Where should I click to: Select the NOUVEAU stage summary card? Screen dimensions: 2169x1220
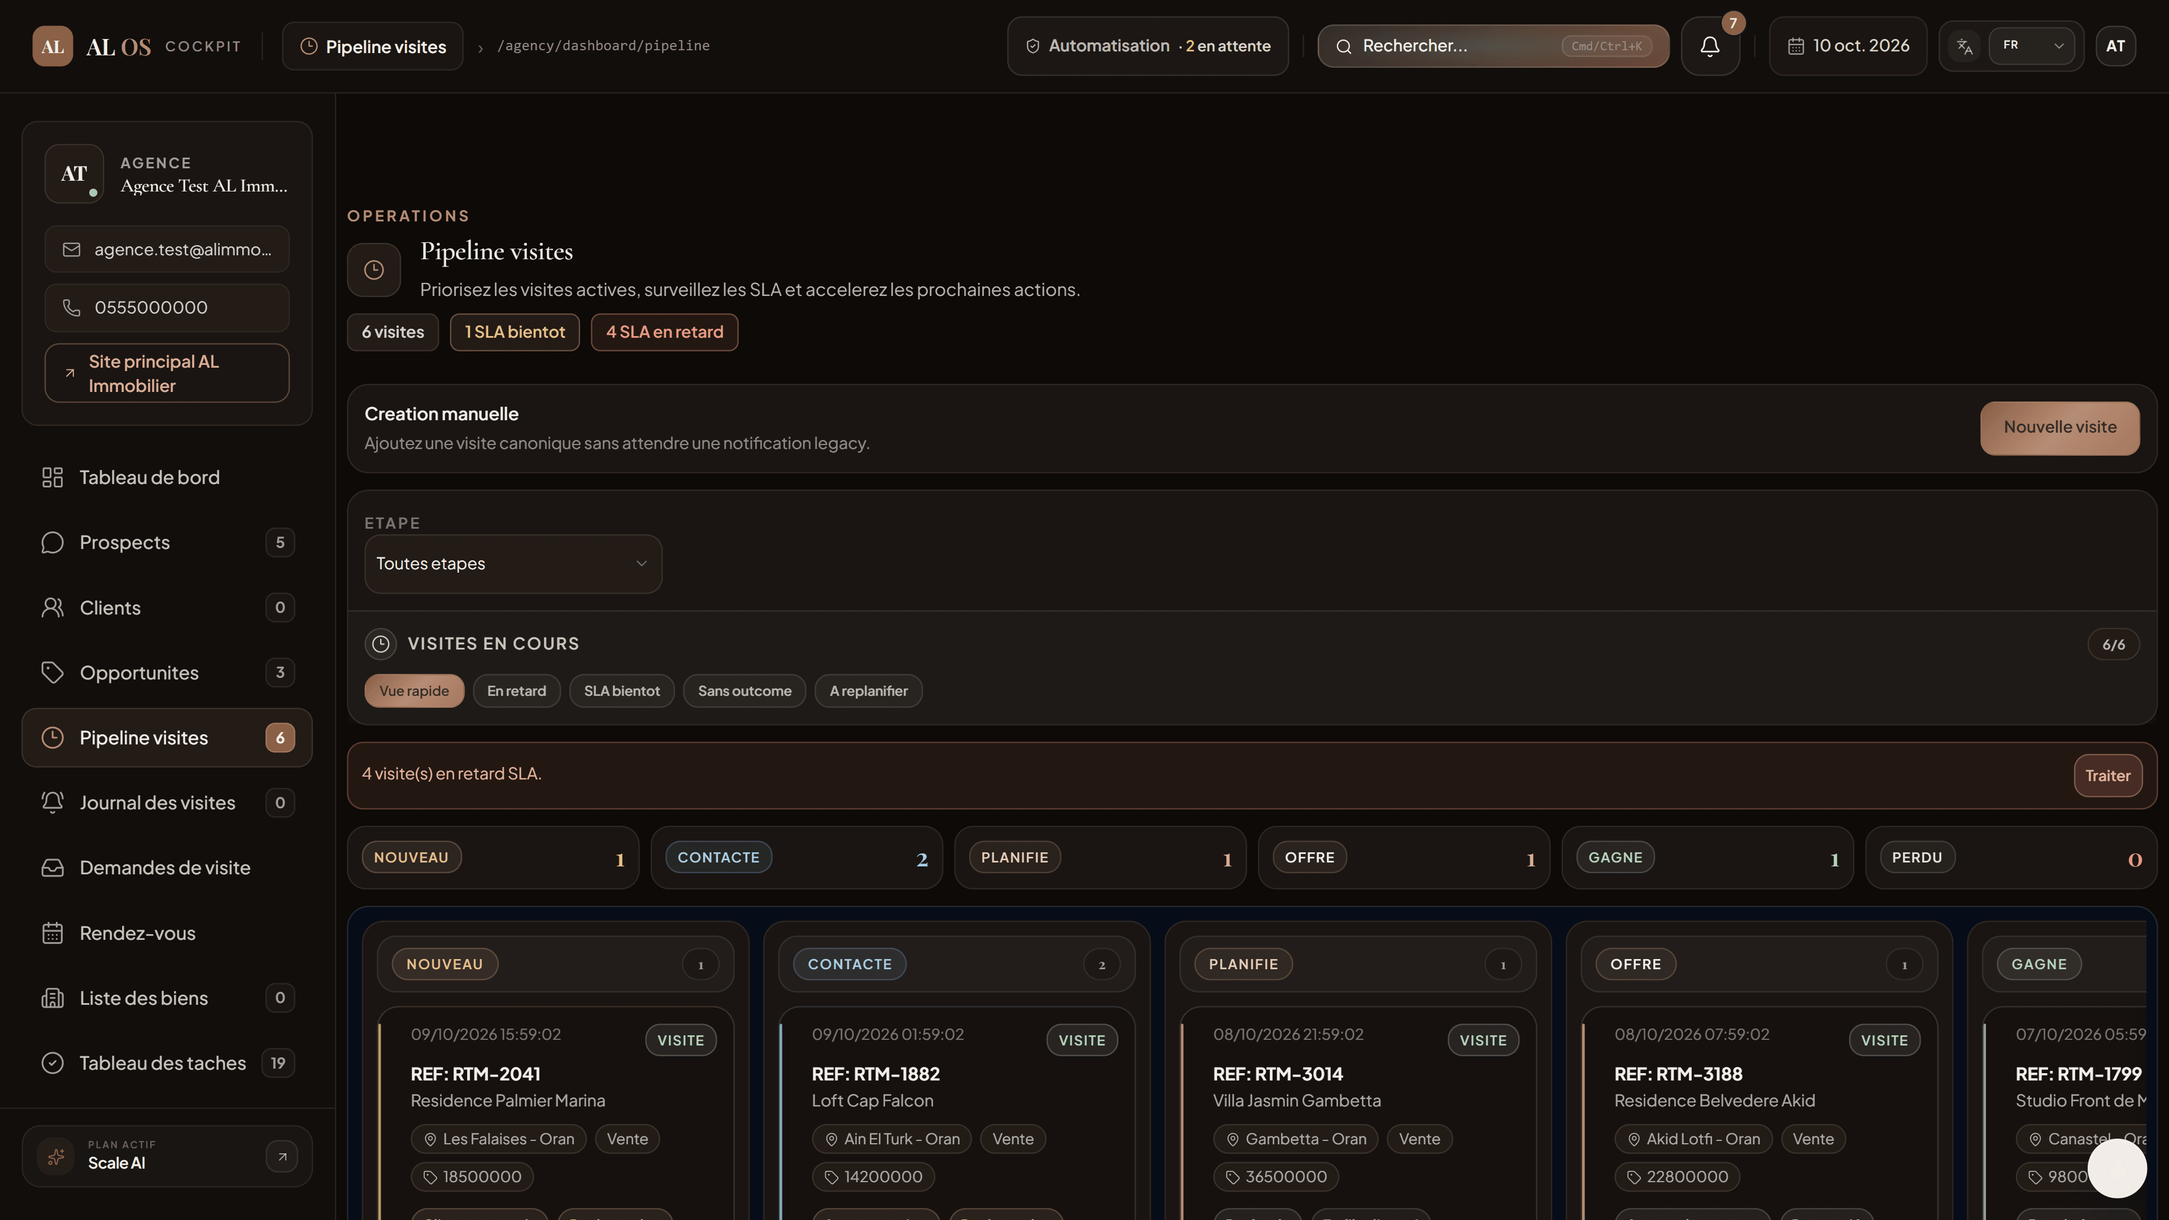coord(494,858)
